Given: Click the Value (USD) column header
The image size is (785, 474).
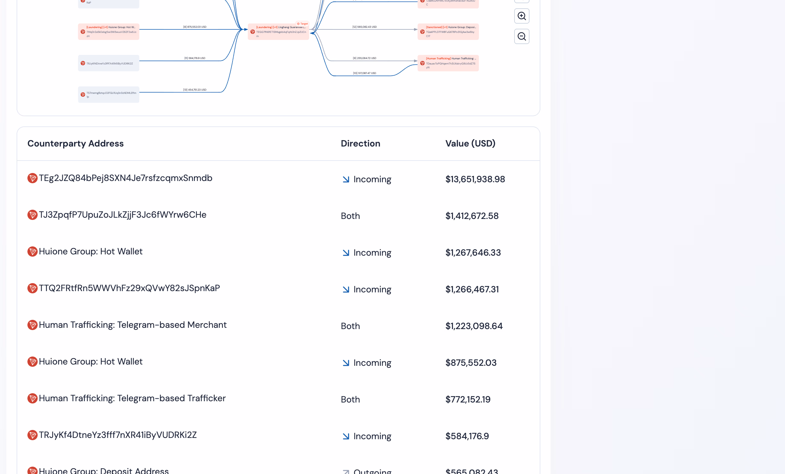Looking at the screenshot, I should (x=470, y=144).
